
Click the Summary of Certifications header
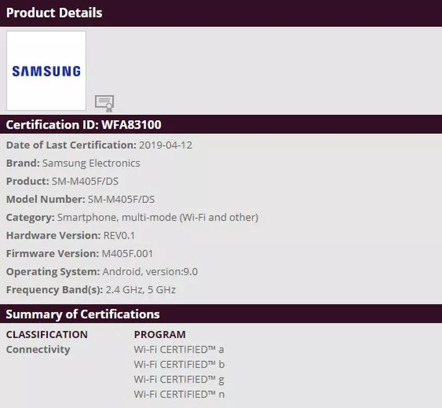point(83,314)
